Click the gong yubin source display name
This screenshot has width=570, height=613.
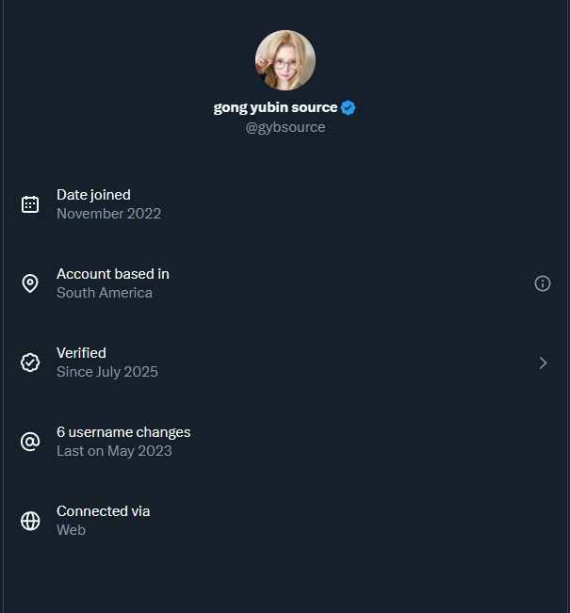[x=275, y=107]
